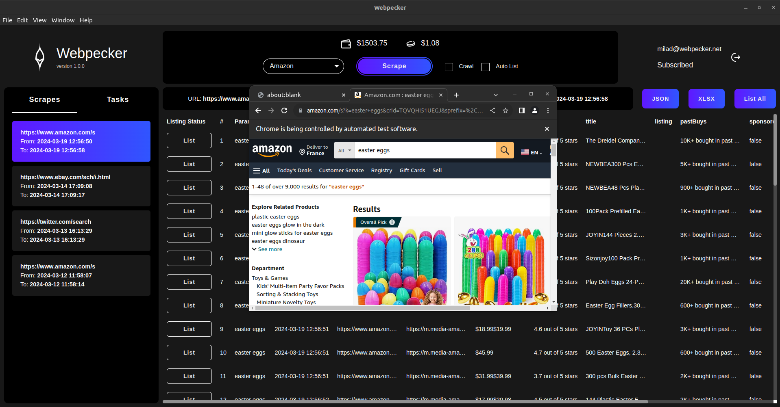Open Gift Cards link on Amazon
Viewport: 780px width, 407px height.
[412, 171]
